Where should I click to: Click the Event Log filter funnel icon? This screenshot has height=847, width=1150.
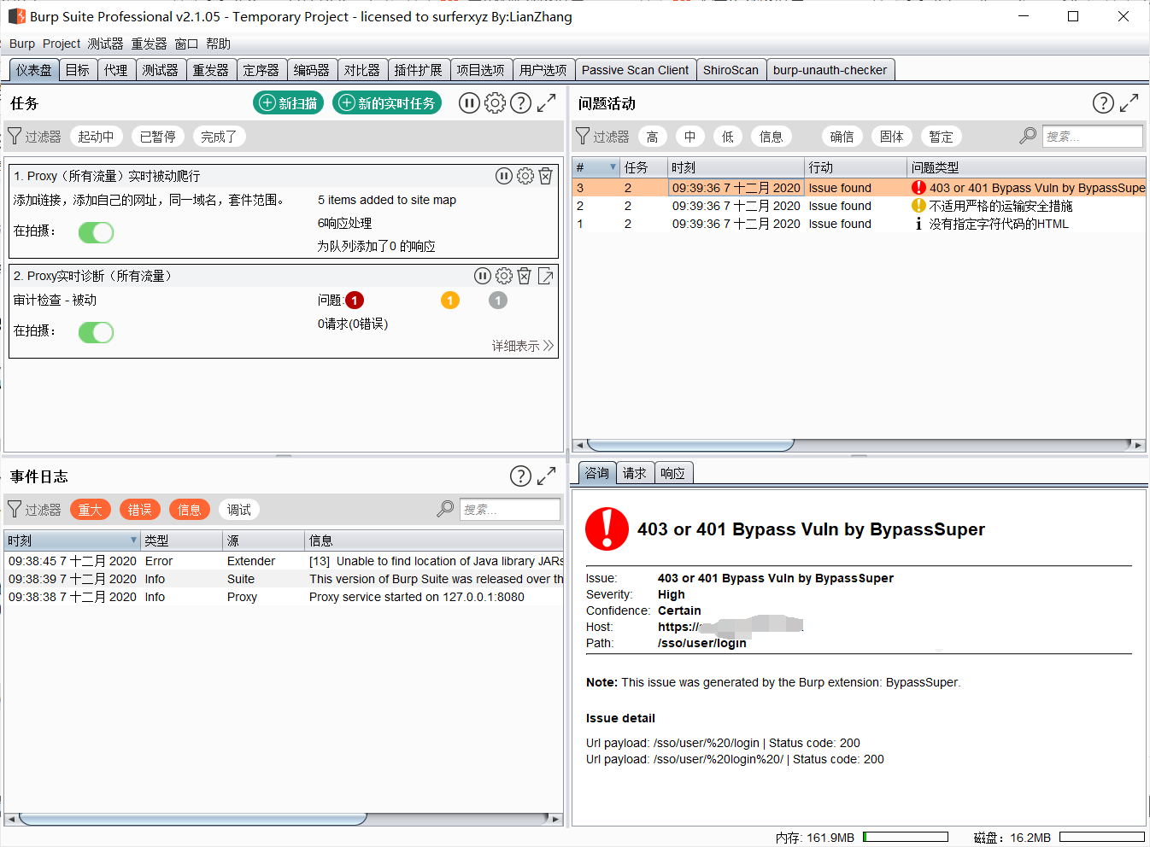15,509
